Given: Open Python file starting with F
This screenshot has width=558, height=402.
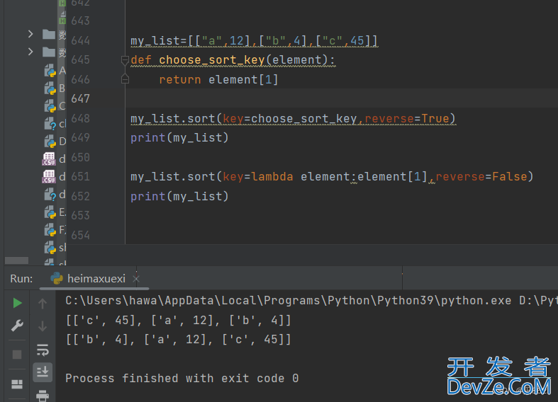Looking at the screenshot, I should point(55,230).
